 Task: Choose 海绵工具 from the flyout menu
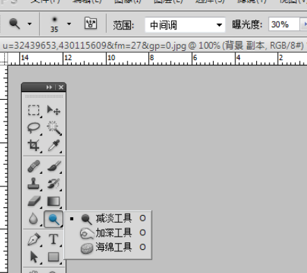[x=108, y=247]
